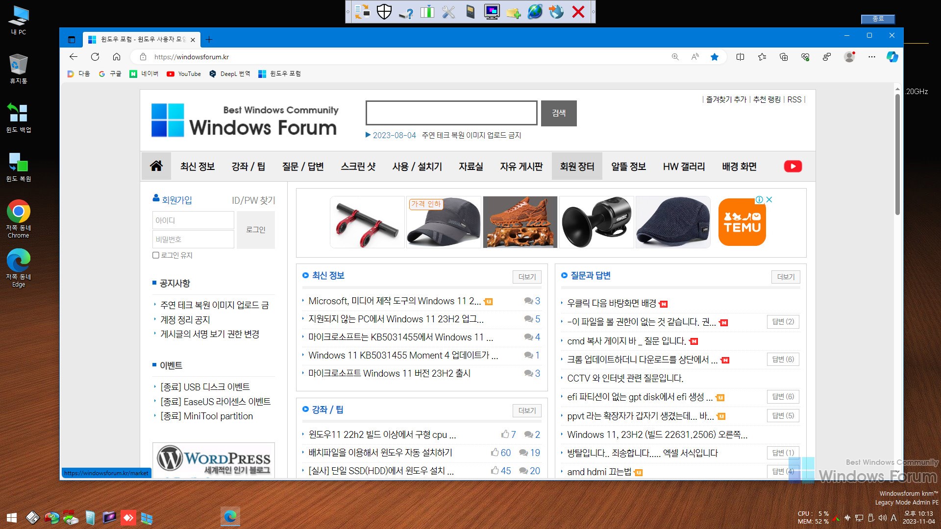Go back using the browser back arrow
941x529 pixels.
point(74,57)
